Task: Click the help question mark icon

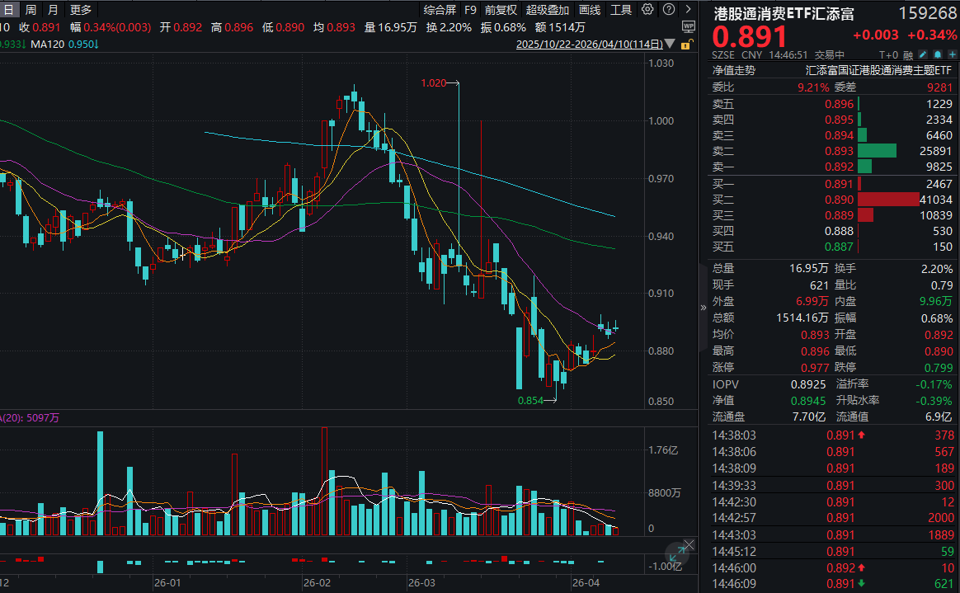Action: 667,10
